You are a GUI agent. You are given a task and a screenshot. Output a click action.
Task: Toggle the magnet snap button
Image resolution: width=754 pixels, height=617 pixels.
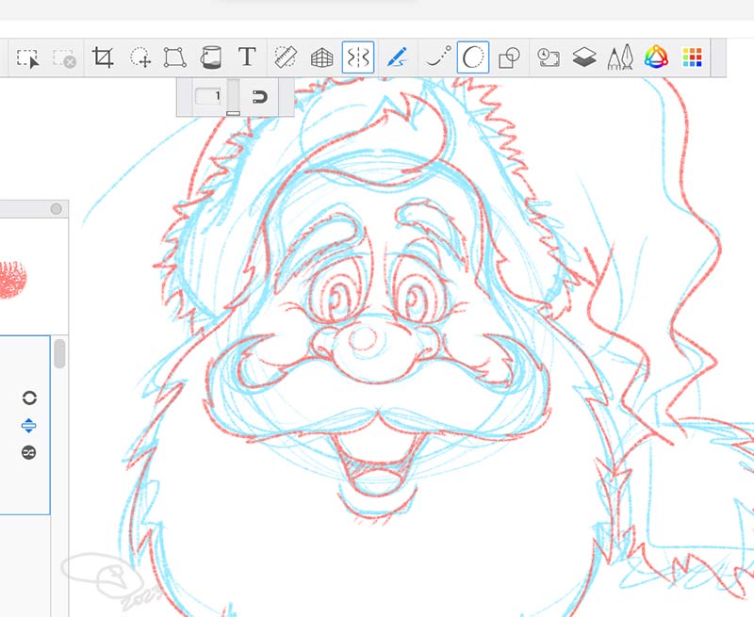coord(261,97)
